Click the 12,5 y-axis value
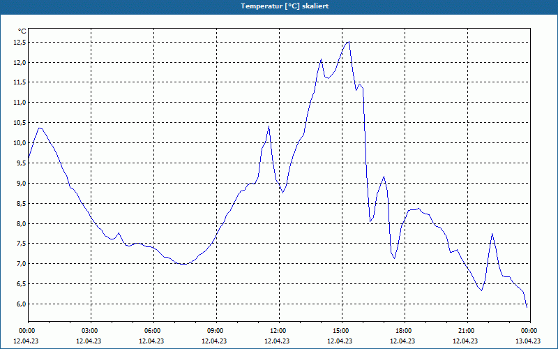This screenshot has height=349, width=558. (20, 43)
